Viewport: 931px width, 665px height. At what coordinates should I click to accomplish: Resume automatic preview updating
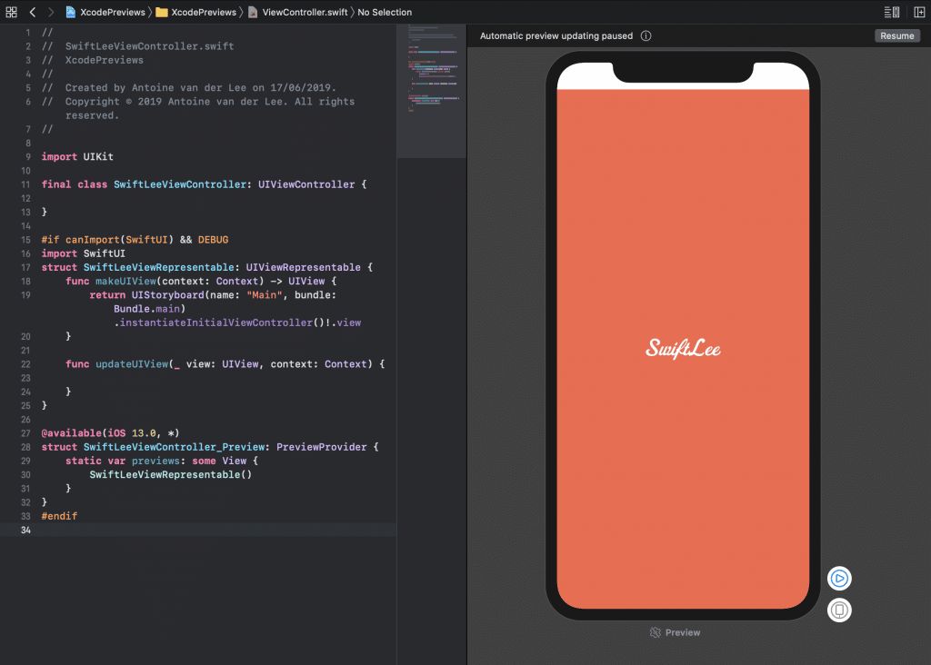pyautogui.click(x=896, y=36)
